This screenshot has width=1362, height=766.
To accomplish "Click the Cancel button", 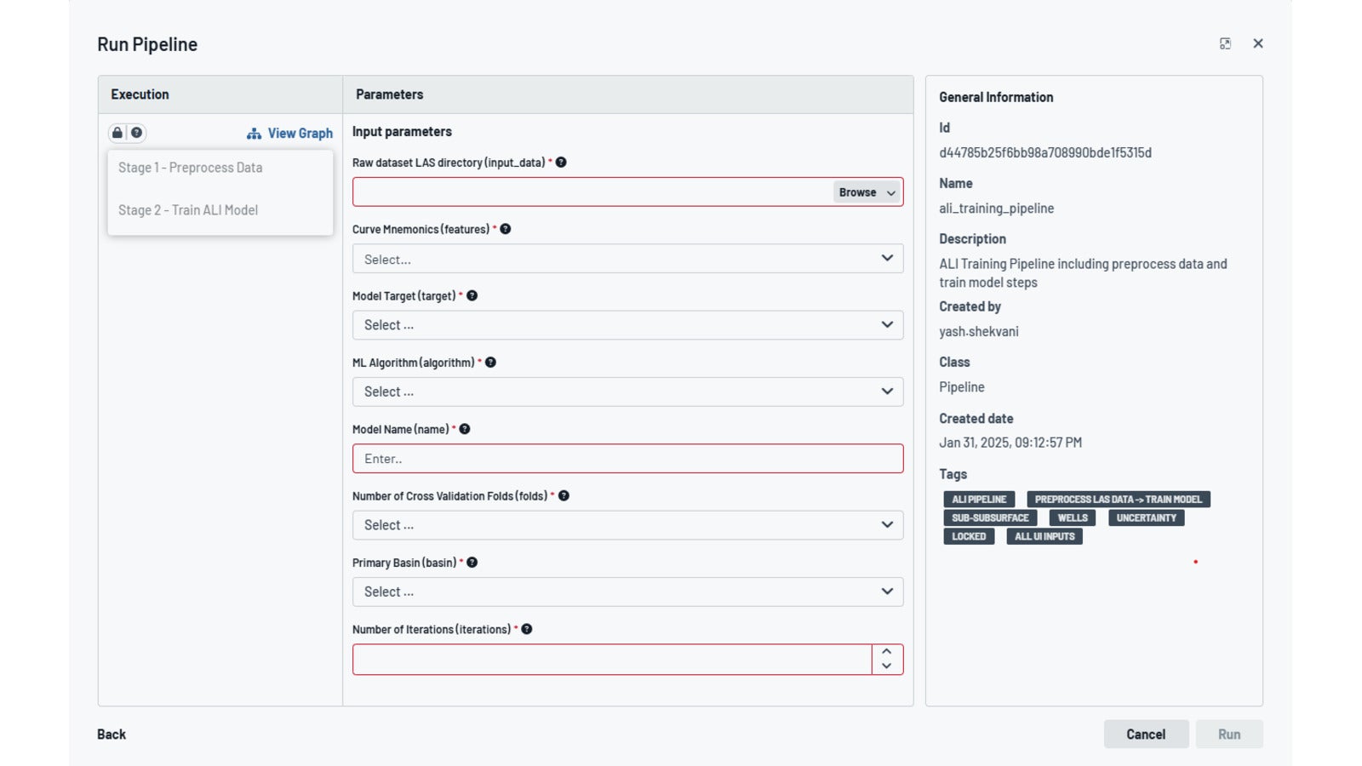I will (x=1146, y=734).
